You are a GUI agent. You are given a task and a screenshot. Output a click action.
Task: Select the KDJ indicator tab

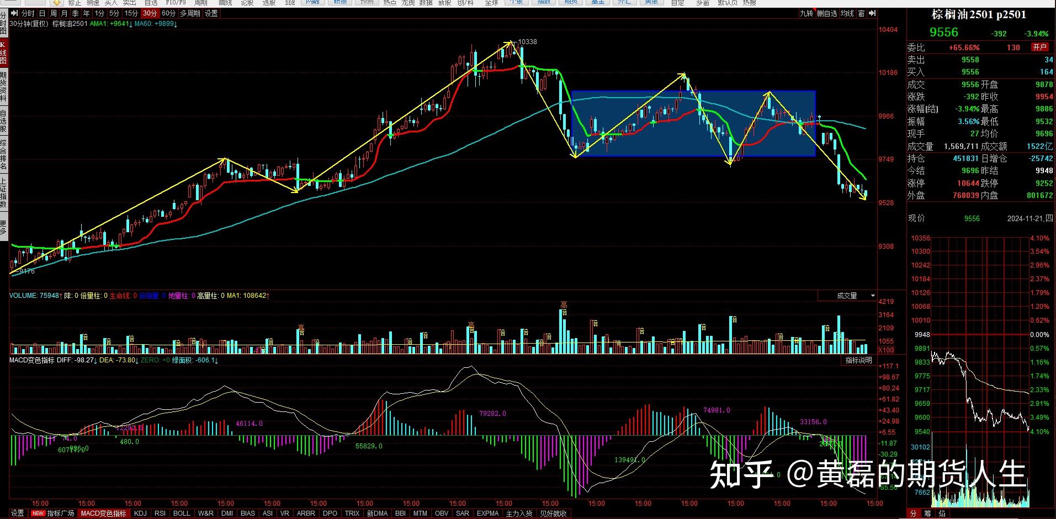click(141, 513)
